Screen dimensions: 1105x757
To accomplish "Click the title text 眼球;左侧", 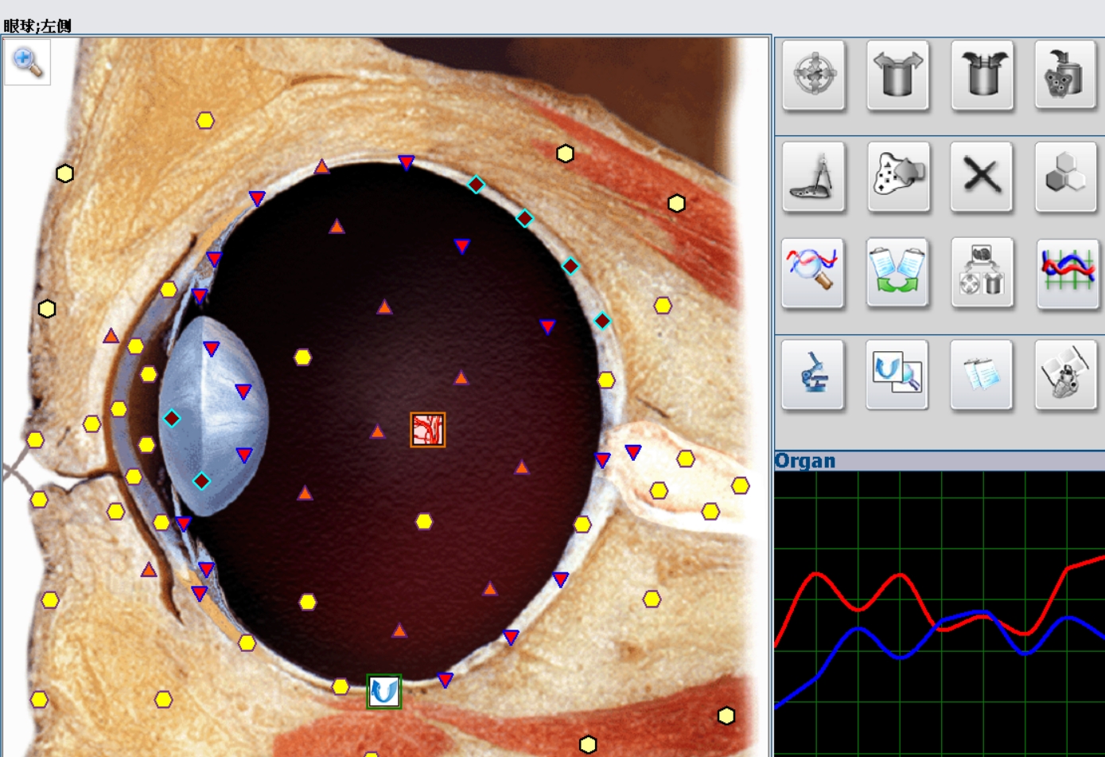I will tap(37, 25).
